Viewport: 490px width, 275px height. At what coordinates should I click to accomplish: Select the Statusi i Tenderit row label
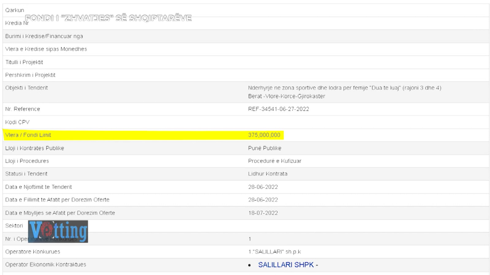26,174
